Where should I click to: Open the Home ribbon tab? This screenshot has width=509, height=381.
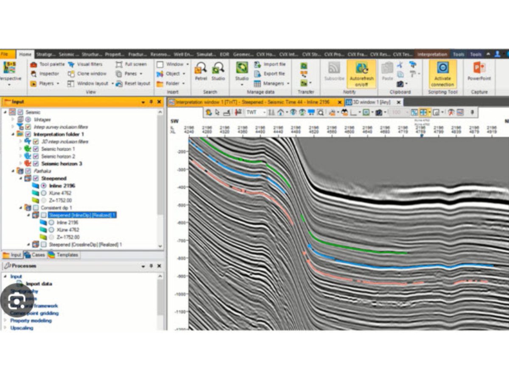(25, 54)
